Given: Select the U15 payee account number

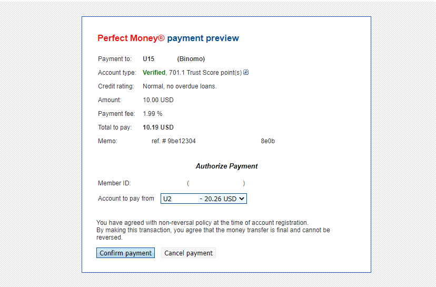Looking at the screenshot, I should 148,59.
